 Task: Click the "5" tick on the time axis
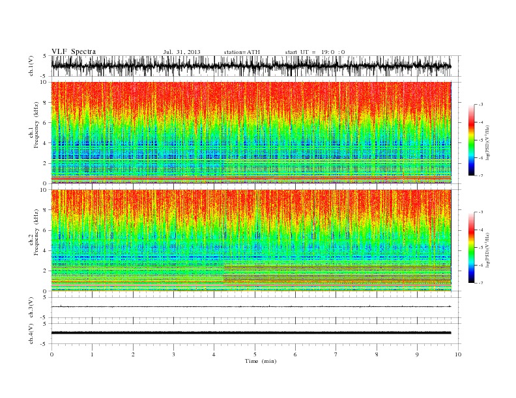[255, 354]
